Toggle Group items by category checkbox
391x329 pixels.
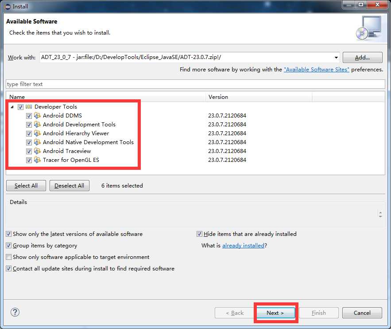coord(9,245)
